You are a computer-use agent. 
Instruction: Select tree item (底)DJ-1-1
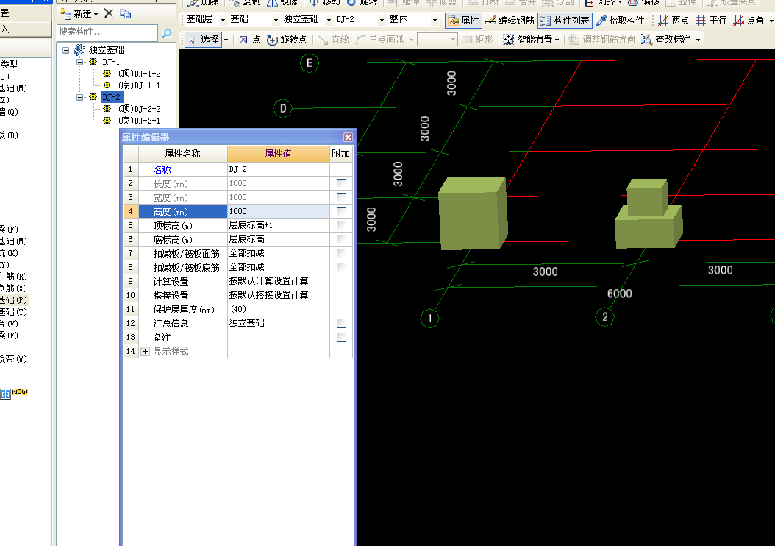(x=140, y=85)
